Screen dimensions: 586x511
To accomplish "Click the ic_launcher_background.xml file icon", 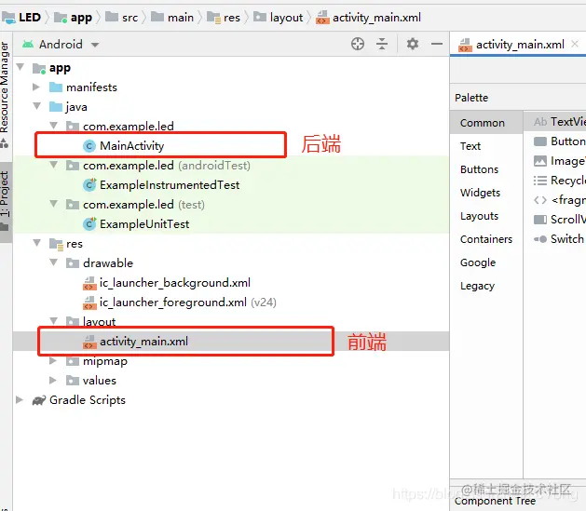I will pyautogui.click(x=89, y=283).
